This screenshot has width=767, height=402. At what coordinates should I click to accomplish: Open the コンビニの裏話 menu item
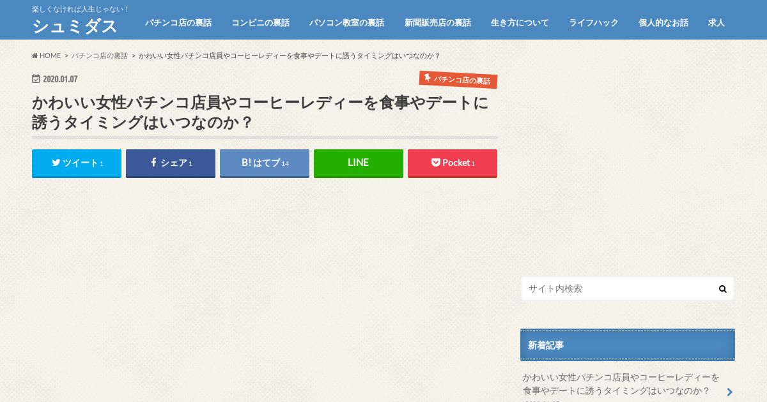coord(260,22)
